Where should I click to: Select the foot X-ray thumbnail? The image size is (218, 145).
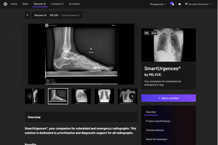58,96
